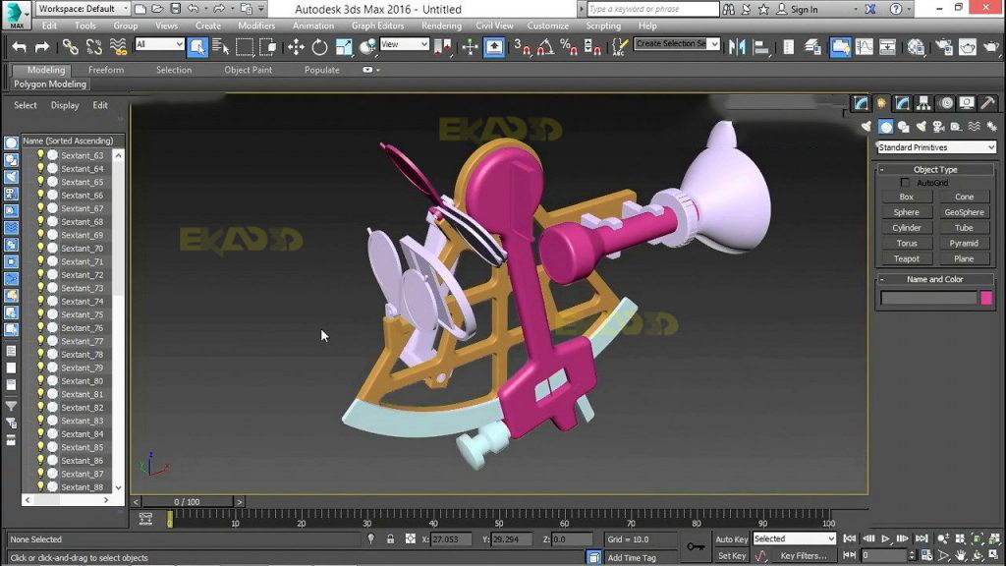Toggle Auto Key animation mode
Image resolution: width=1006 pixels, height=566 pixels.
point(731,538)
